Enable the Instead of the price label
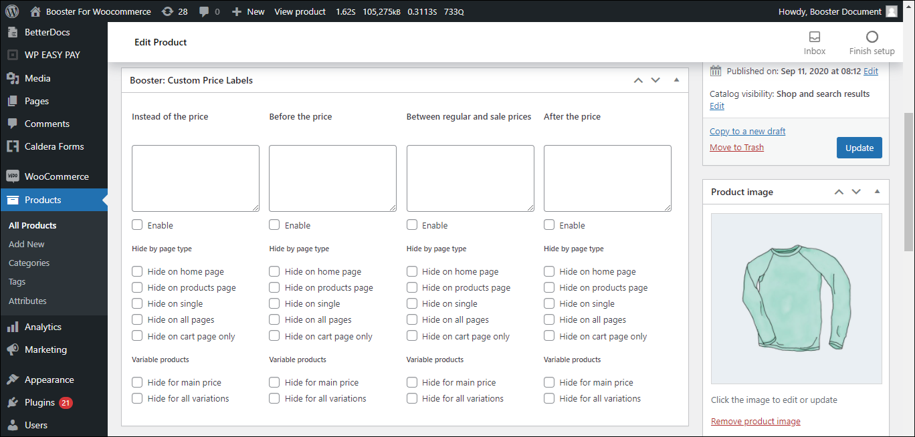The height and width of the screenshot is (437, 915). click(137, 225)
